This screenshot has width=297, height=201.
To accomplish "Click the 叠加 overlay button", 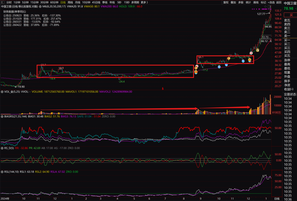I will pyautogui.click(x=233, y=2).
